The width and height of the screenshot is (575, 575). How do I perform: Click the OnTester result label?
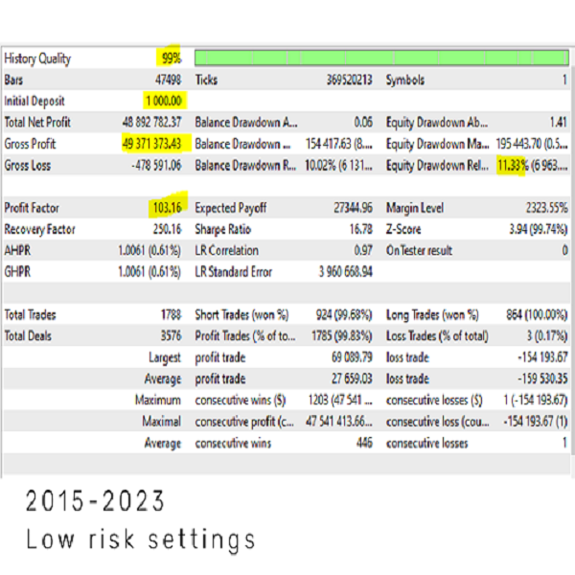[x=419, y=250]
